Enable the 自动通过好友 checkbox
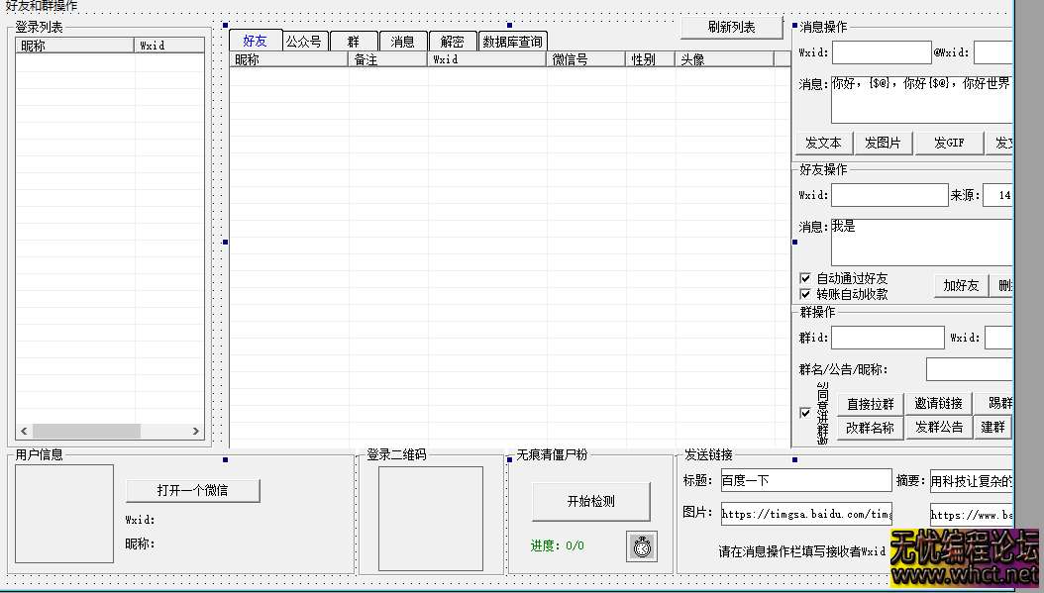The height and width of the screenshot is (593, 1044). [x=806, y=277]
